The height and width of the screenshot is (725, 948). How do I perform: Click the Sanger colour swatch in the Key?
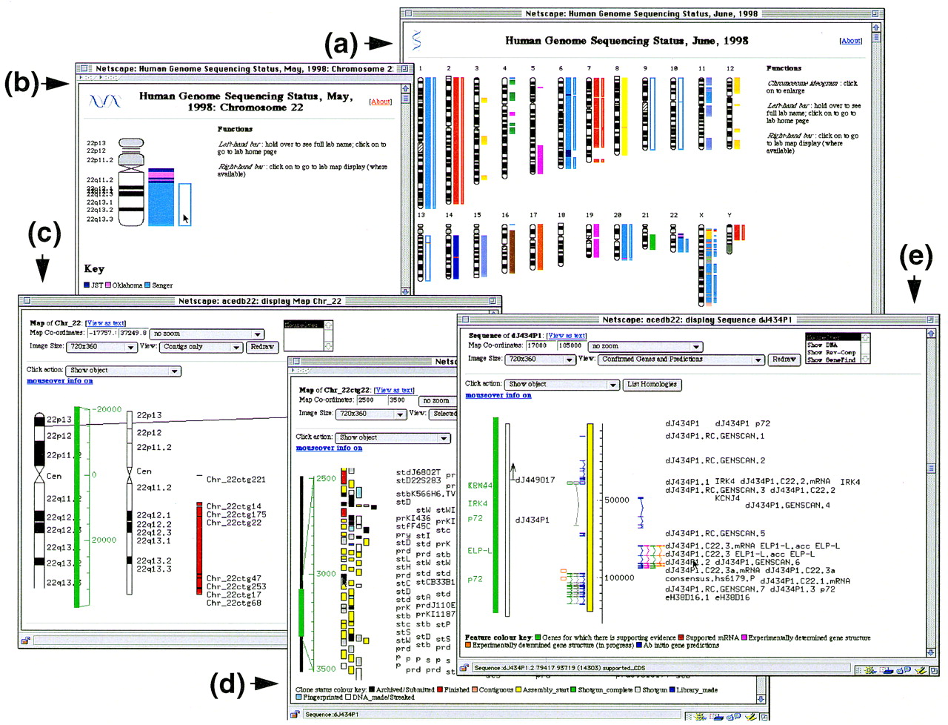pyautogui.click(x=147, y=285)
